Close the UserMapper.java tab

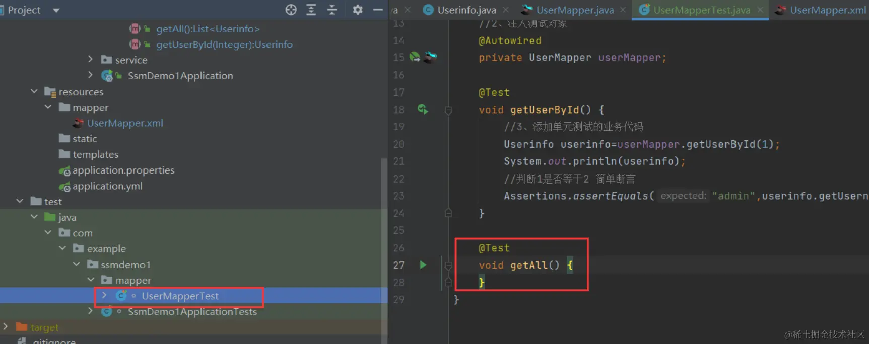pos(623,10)
